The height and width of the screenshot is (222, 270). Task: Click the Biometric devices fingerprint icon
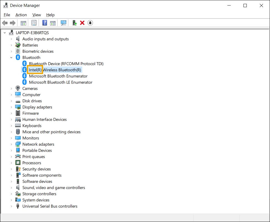tap(18, 51)
